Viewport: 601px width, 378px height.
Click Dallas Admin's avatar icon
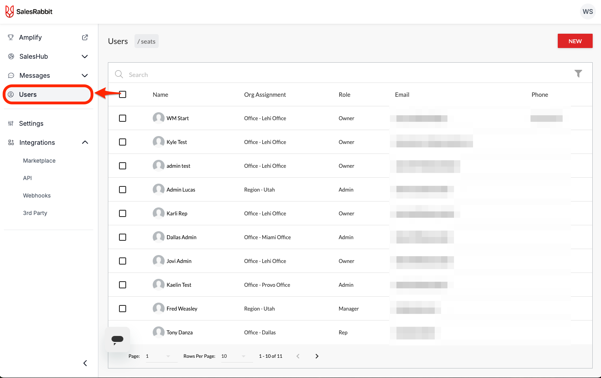(x=159, y=237)
